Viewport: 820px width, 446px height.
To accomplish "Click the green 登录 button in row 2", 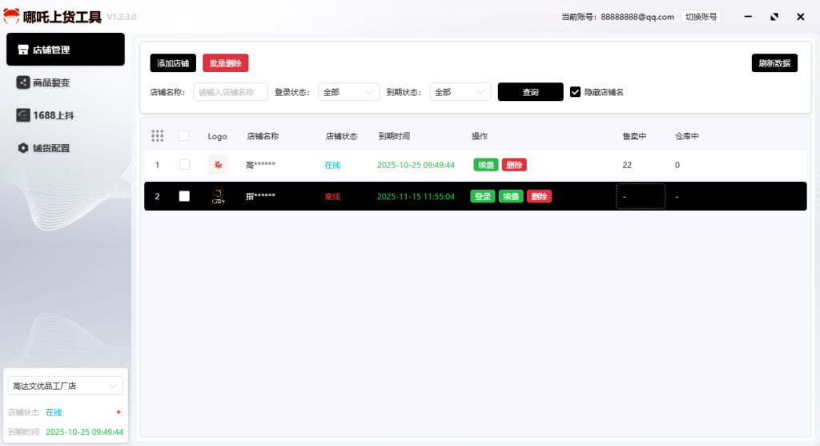I will click(482, 196).
